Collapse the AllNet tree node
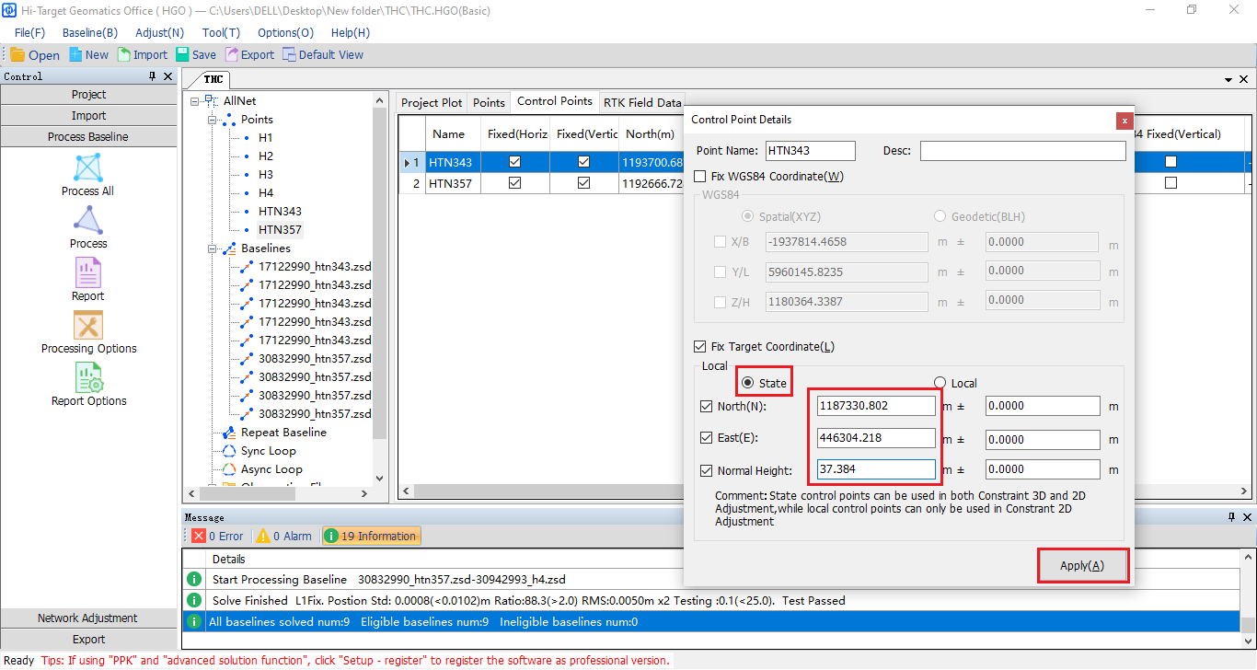This screenshot has height=670, width=1257. click(x=195, y=101)
